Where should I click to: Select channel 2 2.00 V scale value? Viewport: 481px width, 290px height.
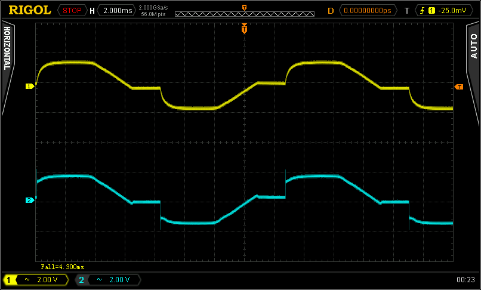119,280
